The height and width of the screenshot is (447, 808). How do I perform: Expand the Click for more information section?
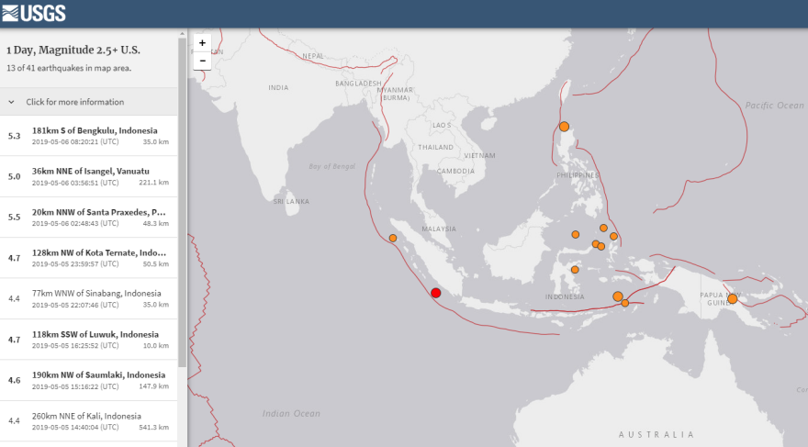coord(74,102)
